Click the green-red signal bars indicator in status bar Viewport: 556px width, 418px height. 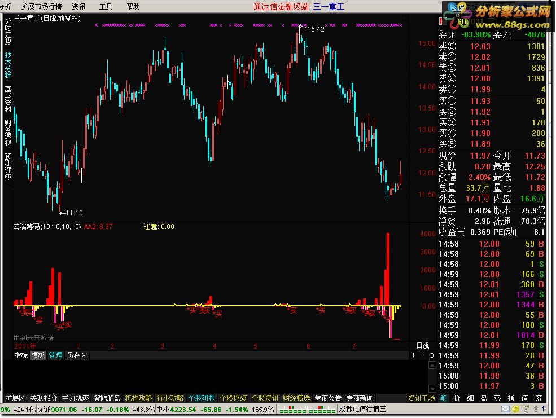point(307,410)
